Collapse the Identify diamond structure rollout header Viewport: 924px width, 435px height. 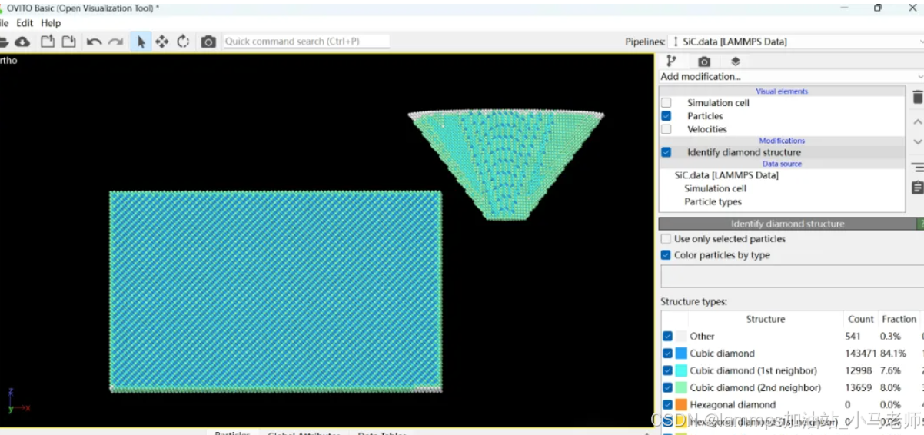coord(787,224)
